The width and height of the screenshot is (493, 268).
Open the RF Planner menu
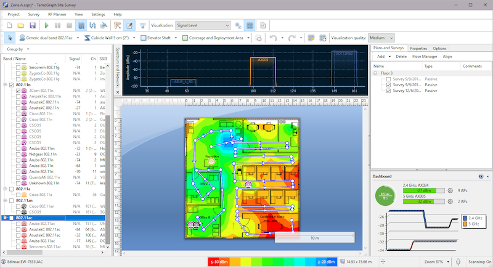(x=57, y=14)
